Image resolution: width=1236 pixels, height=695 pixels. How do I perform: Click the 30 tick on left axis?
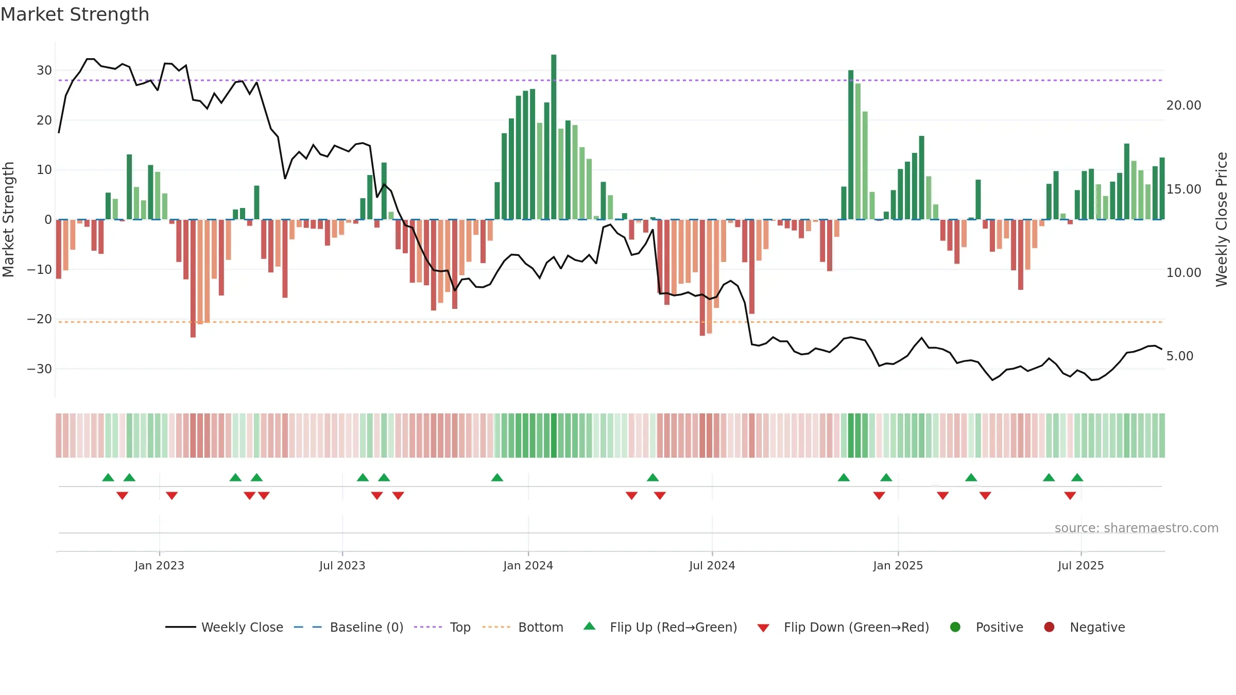(44, 70)
